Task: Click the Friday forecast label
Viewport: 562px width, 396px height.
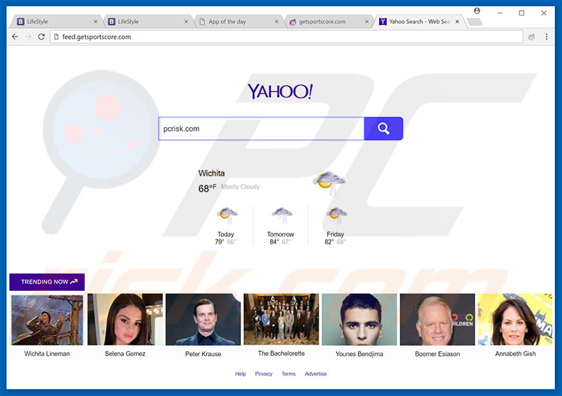Action: 335,234
